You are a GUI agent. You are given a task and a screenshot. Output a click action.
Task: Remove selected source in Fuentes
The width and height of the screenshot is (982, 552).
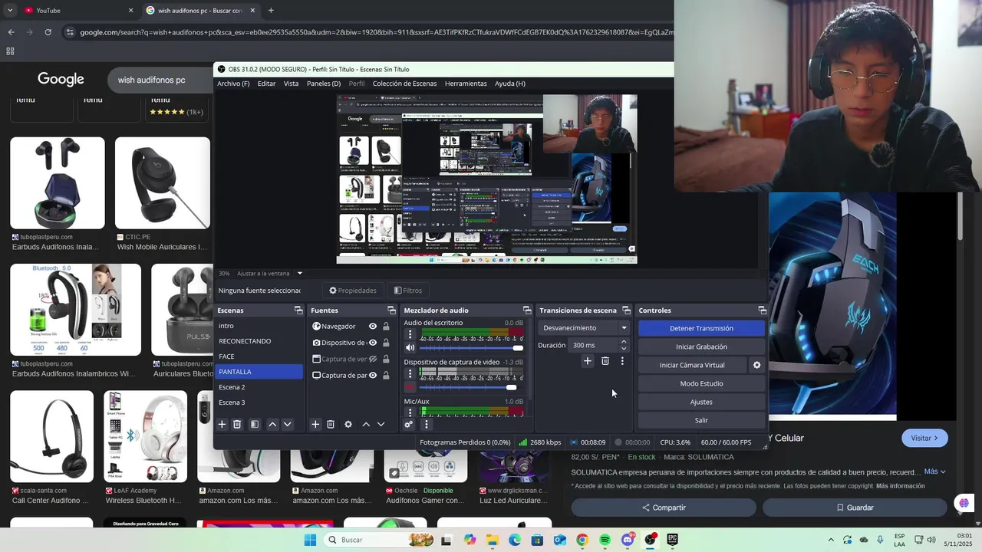point(331,424)
